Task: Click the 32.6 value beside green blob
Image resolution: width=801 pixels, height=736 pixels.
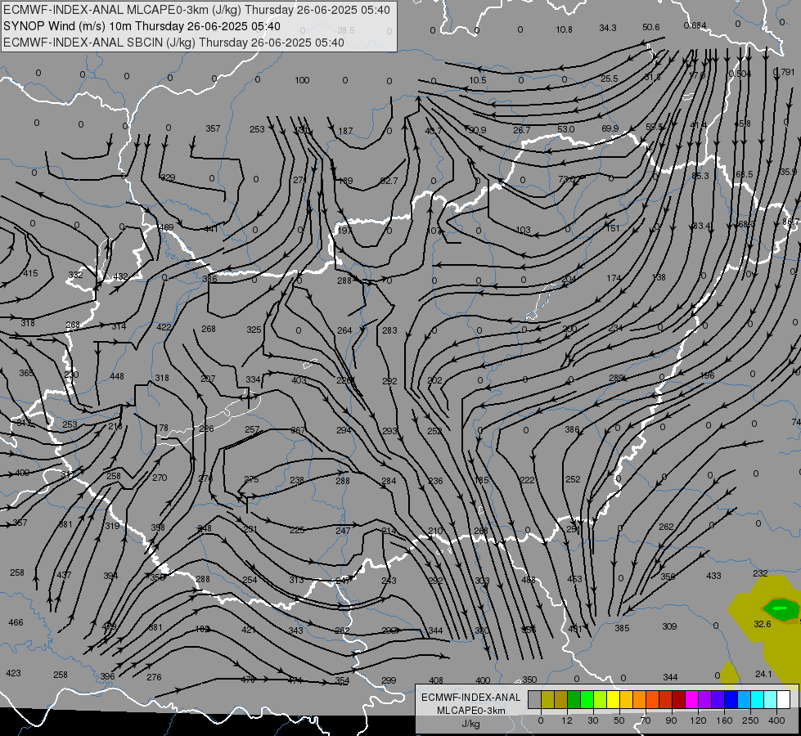Action: 763,624
